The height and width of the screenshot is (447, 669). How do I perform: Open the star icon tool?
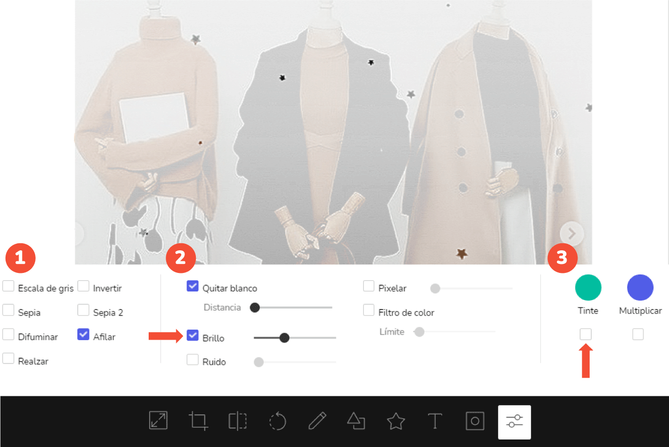click(396, 420)
